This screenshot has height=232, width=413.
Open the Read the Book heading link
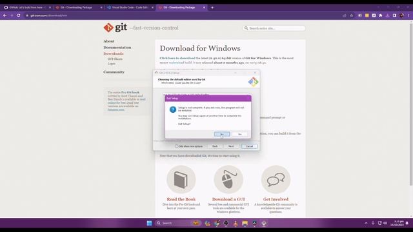181,199
